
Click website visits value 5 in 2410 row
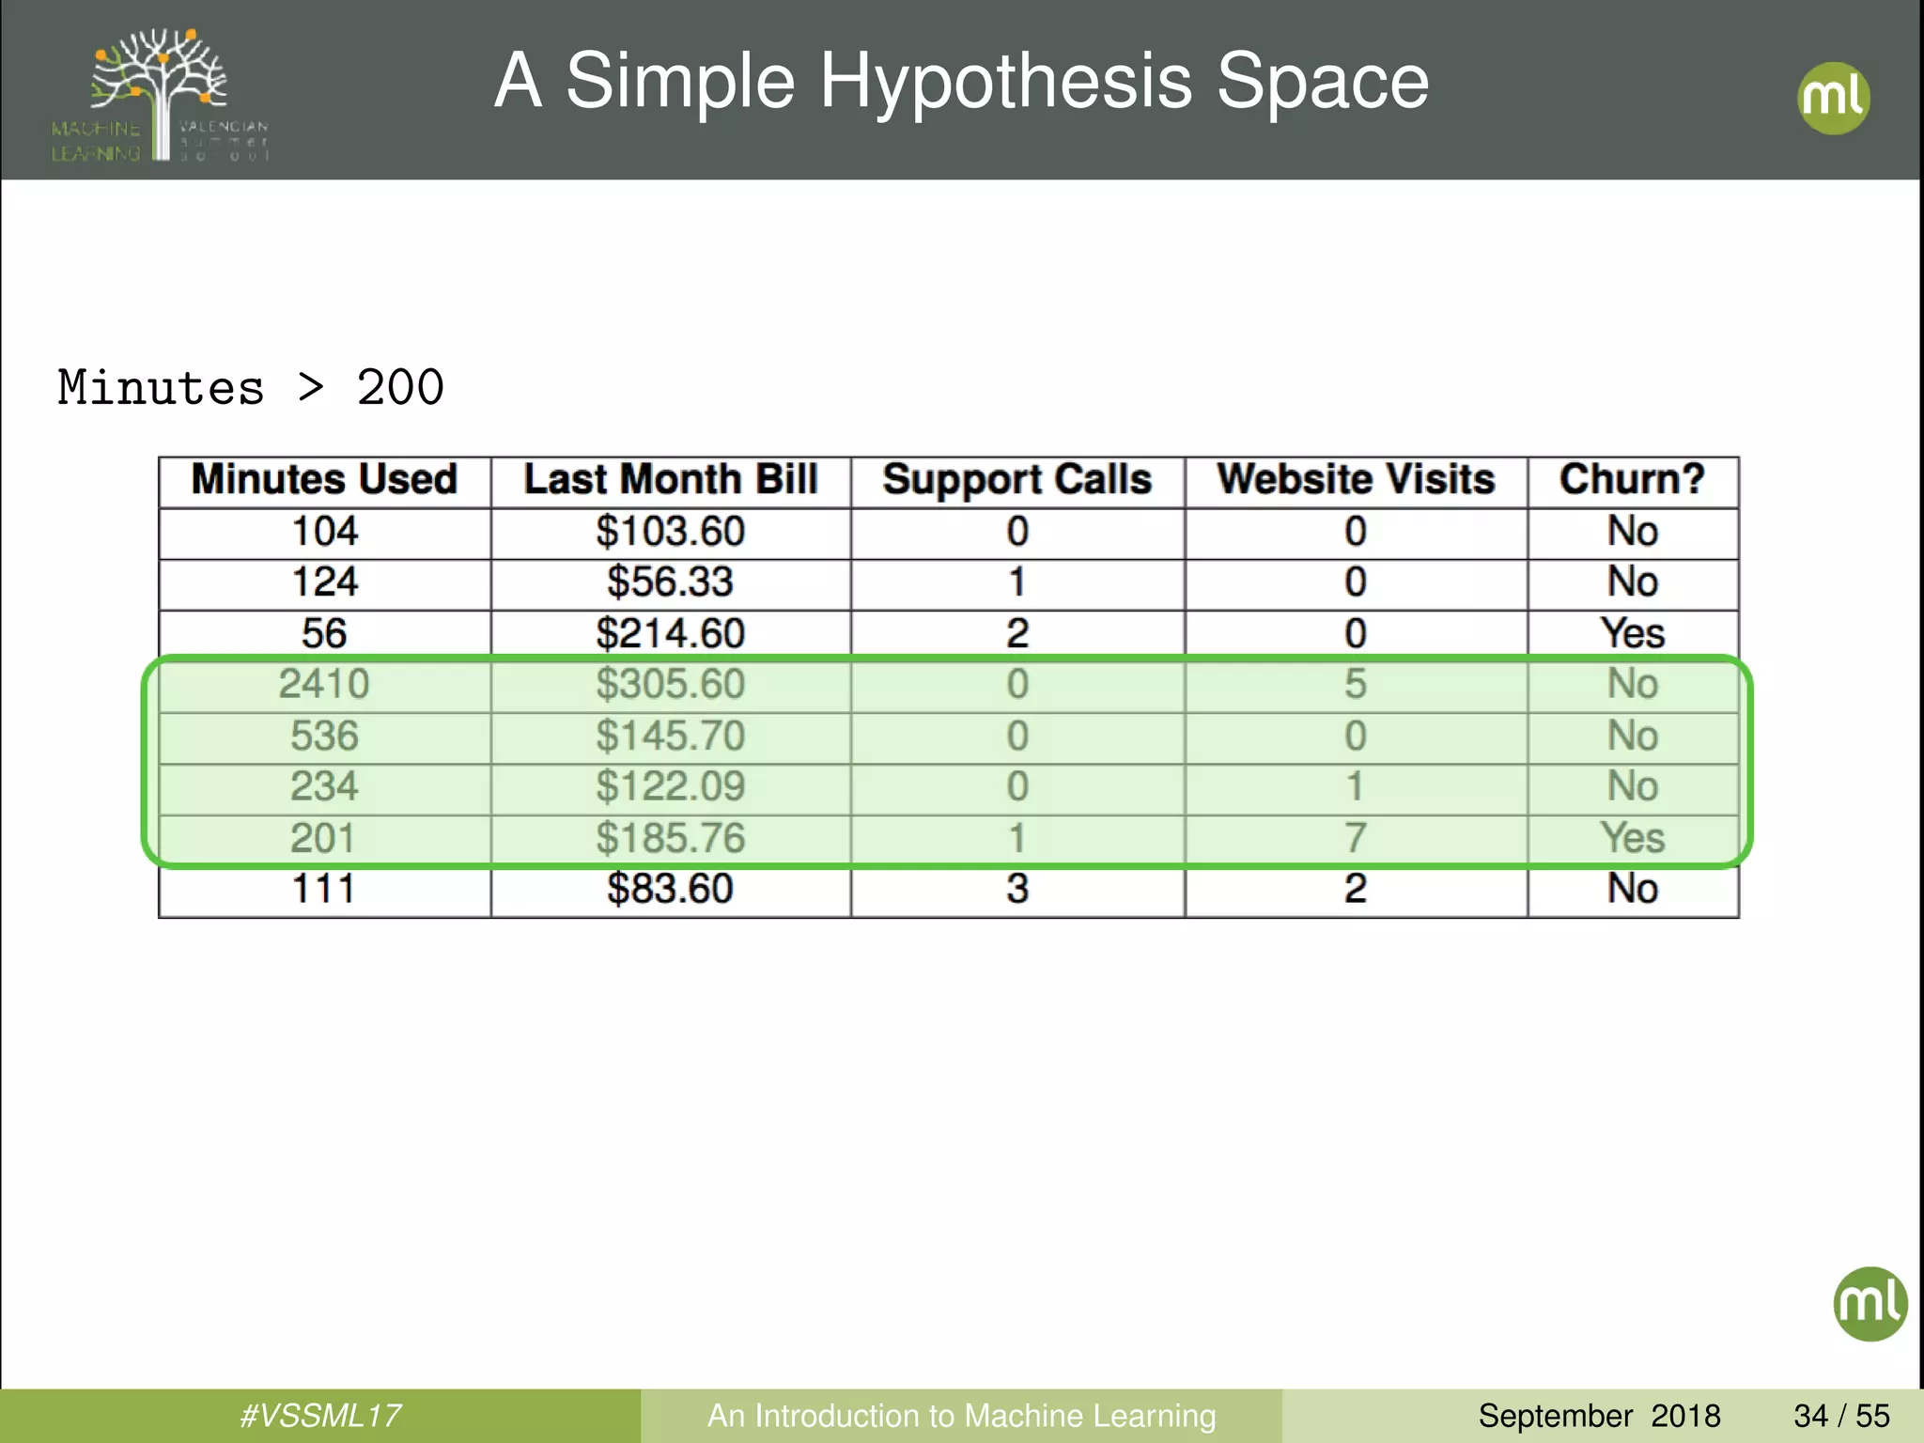[x=1356, y=685]
